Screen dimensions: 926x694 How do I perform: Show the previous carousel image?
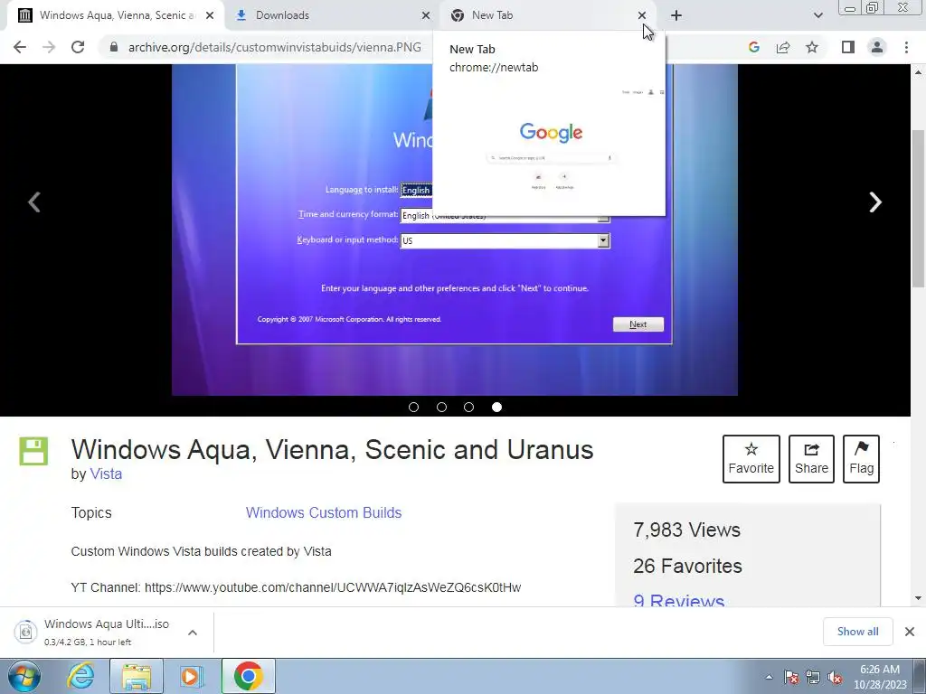pos(34,202)
